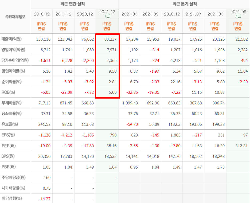
Task: Select the -14.27 payout ratio cell
Action: point(44,199)
